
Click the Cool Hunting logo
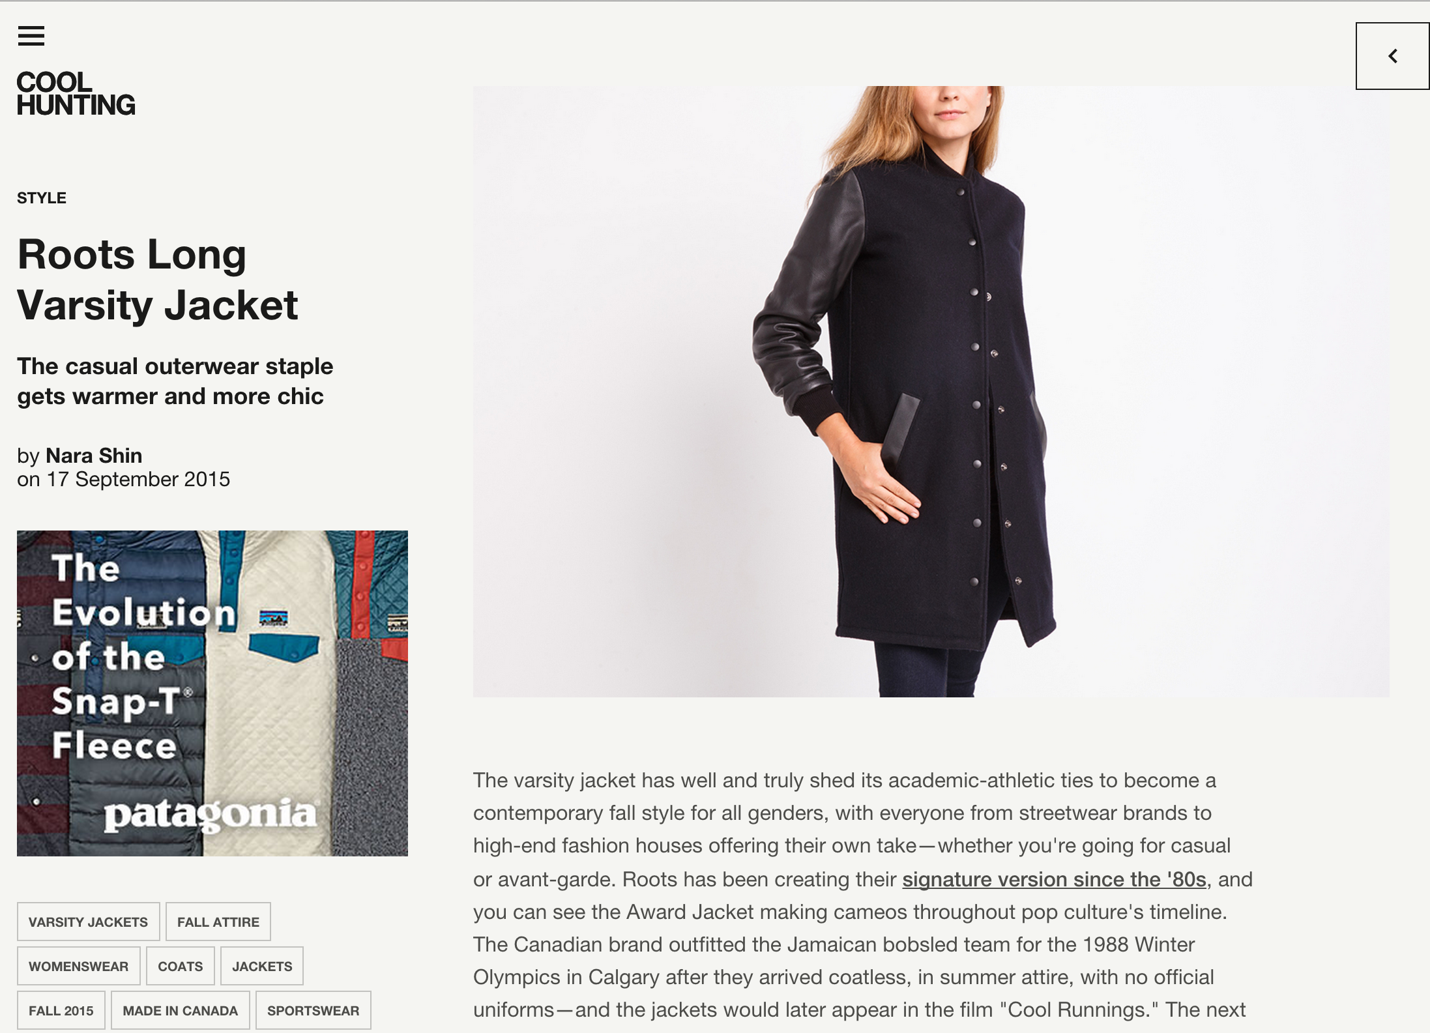[76, 93]
